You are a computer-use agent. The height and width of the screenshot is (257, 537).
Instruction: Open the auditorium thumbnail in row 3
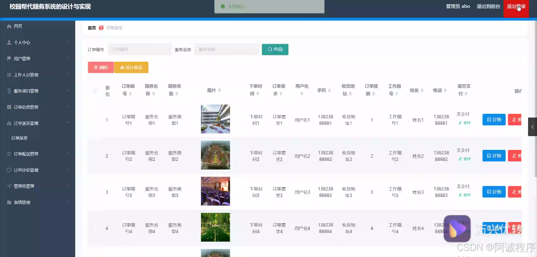215,191
